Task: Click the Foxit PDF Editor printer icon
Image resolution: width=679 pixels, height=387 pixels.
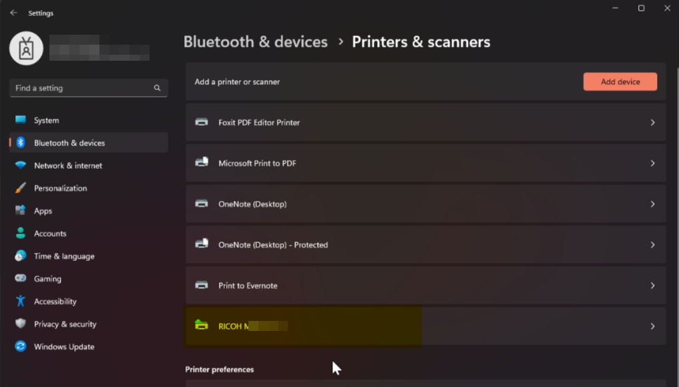Action: (202, 123)
